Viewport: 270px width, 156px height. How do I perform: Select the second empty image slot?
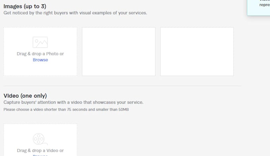[119, 51]
